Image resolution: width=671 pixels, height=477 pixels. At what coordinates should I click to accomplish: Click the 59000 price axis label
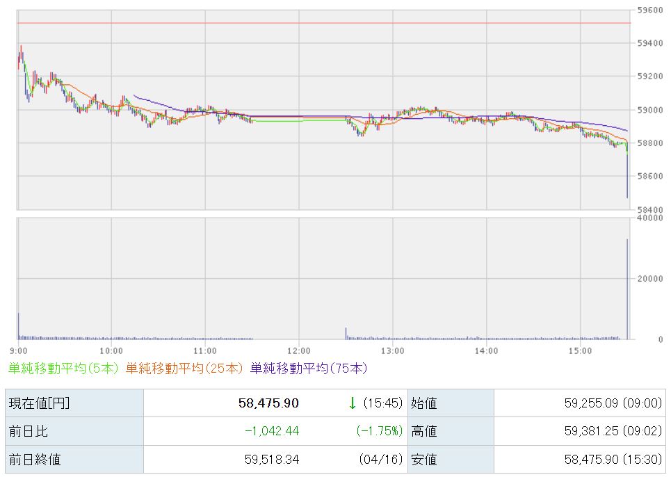click(650, 110)
